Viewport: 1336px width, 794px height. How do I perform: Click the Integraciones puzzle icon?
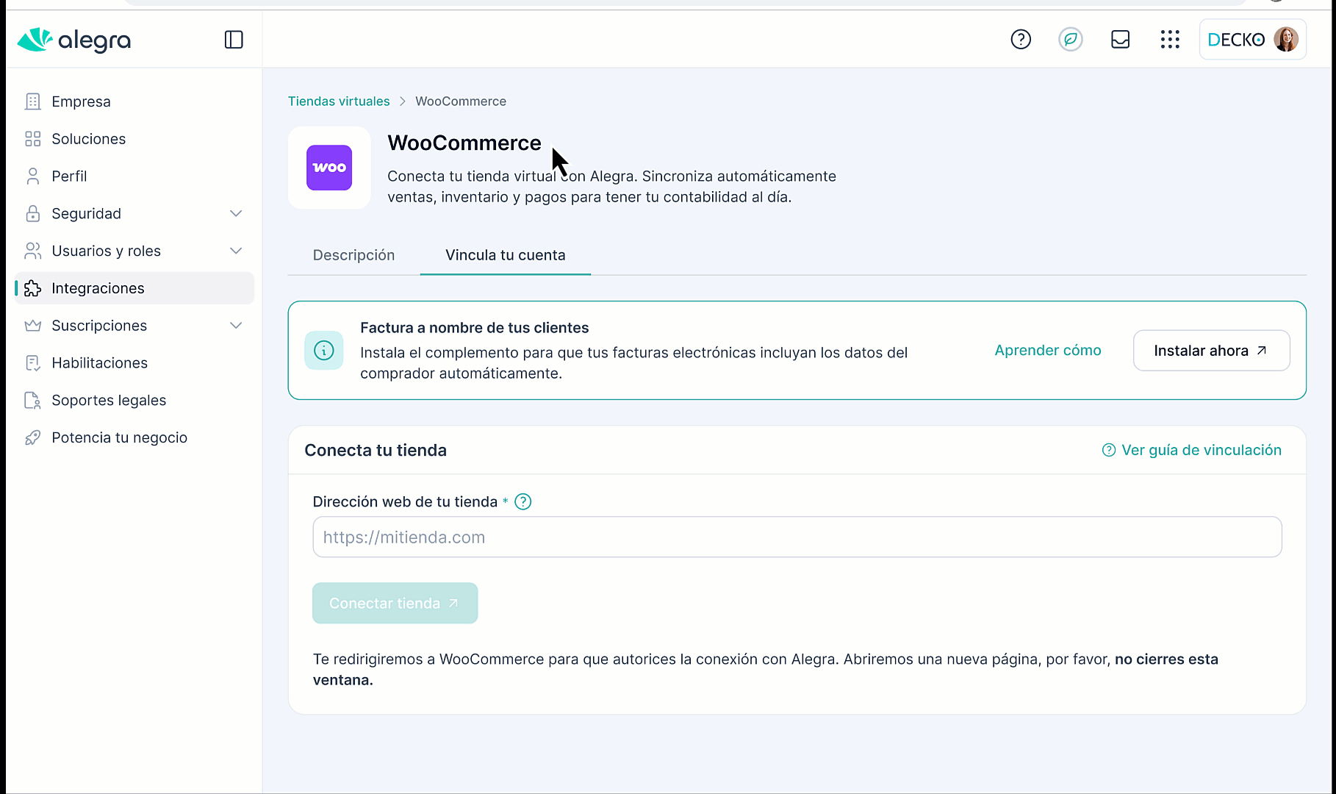click(x=32, y=288)
